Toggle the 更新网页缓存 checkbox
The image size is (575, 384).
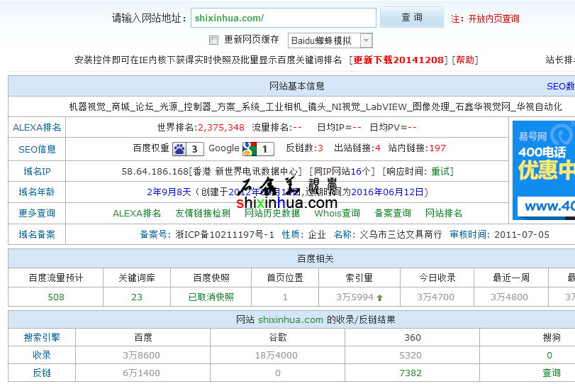coord(213,40)
